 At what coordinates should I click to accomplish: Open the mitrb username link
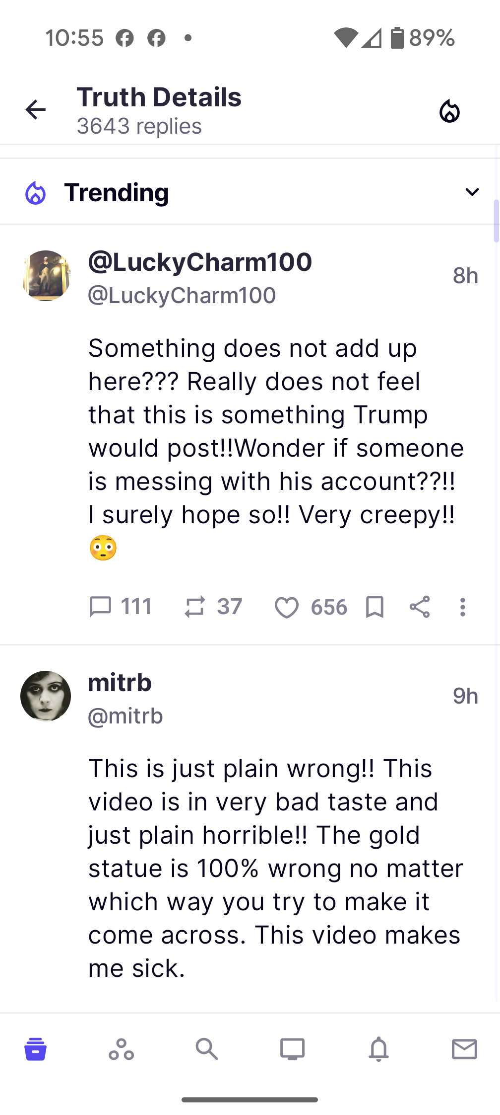[x=120, y=683]
